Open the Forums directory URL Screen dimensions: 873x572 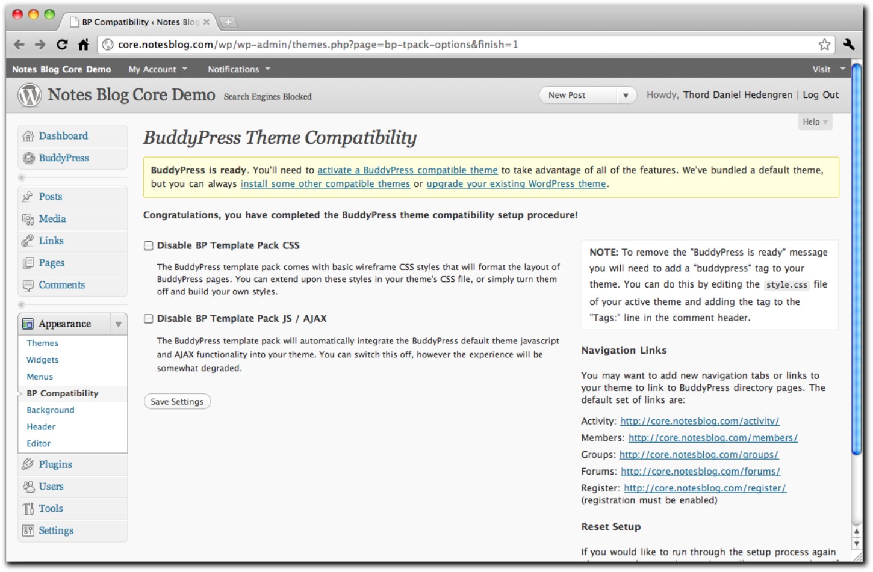click(700, 472)
